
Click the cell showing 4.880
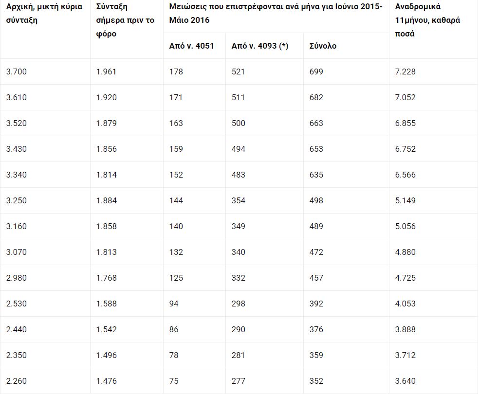click(x=434, y=252)
